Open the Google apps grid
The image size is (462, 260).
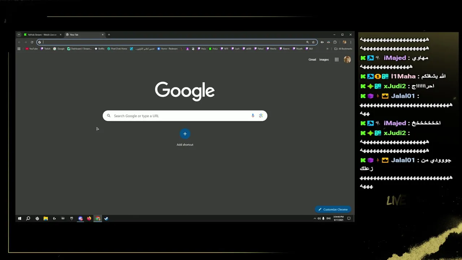point(336,60)
